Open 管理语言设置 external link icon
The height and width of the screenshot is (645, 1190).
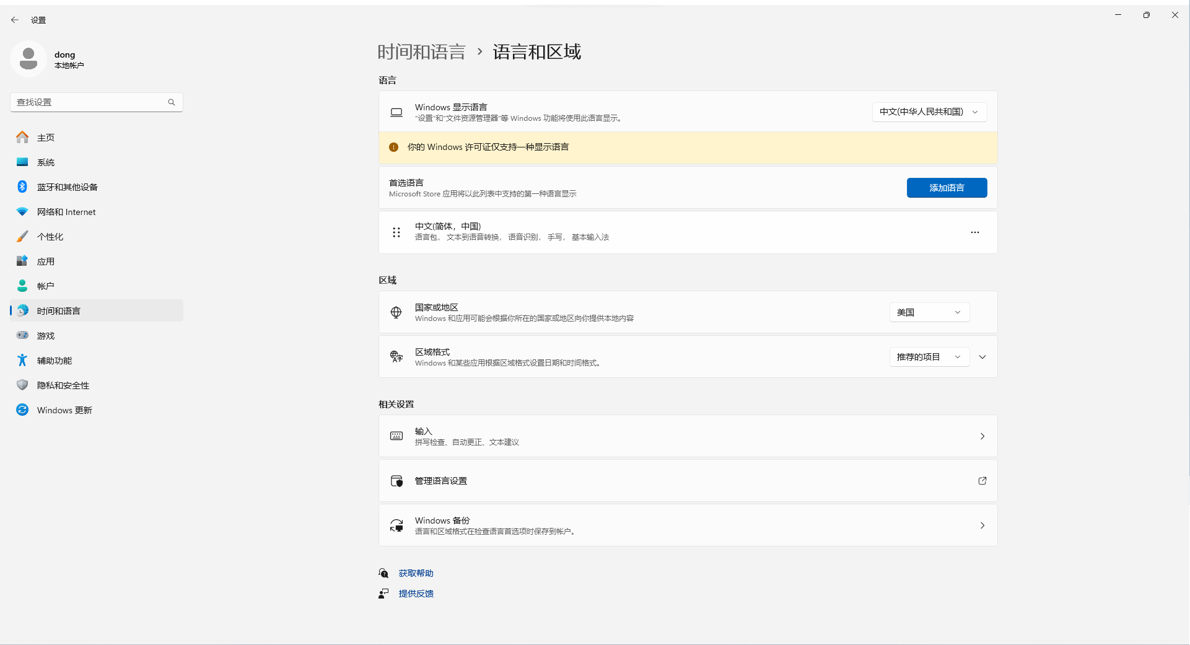(x=982, y=481)
